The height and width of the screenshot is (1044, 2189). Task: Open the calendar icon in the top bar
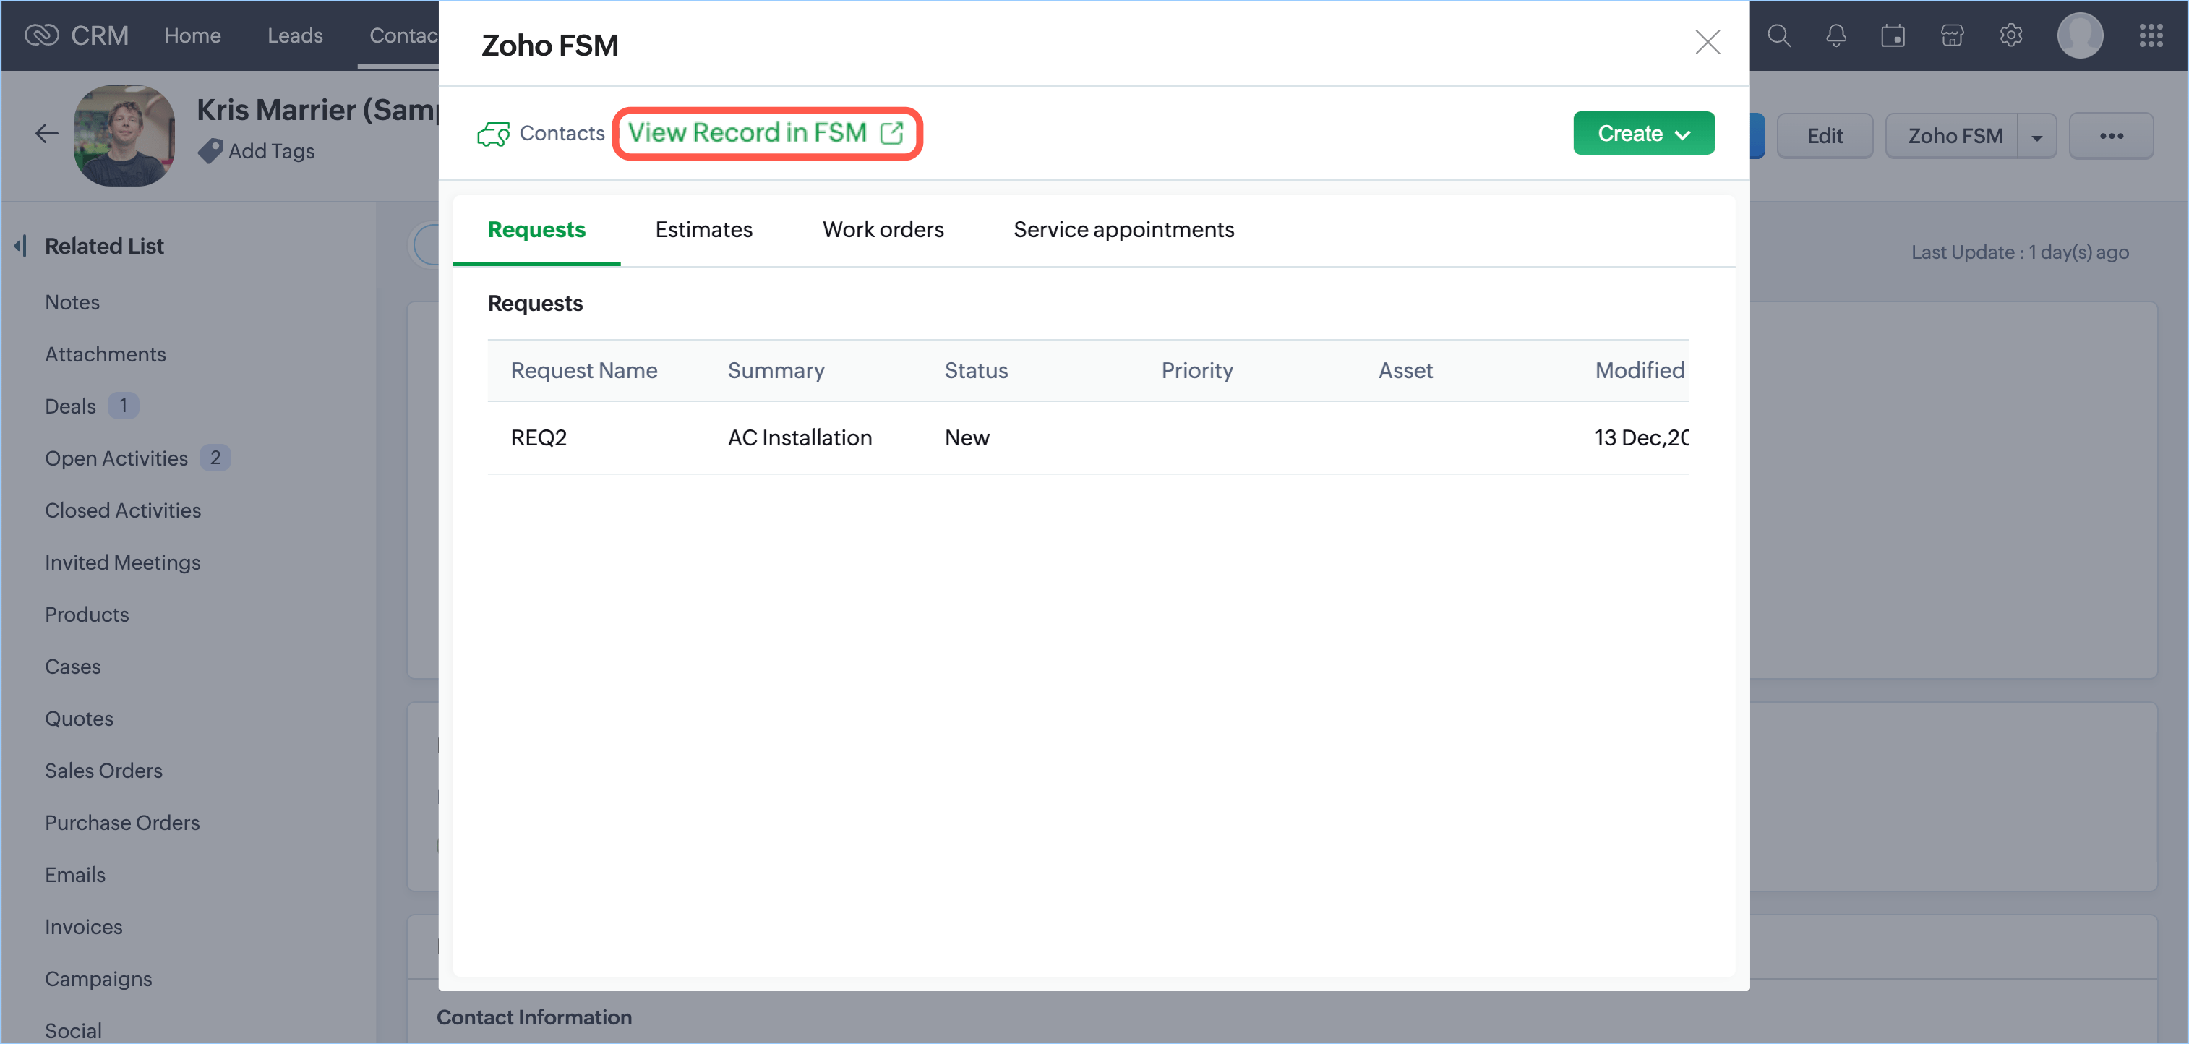(1893, 35)
